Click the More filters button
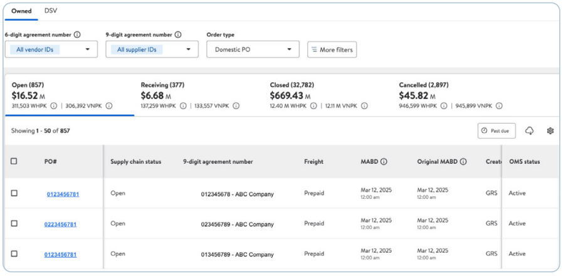The image size is (563, 276). (x=332, y=50)
